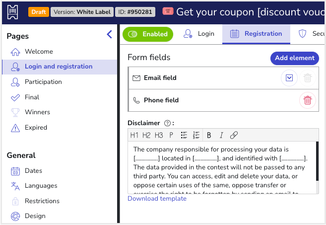
Task: Expand the Email field options chevron
Action: pos(289,78)
